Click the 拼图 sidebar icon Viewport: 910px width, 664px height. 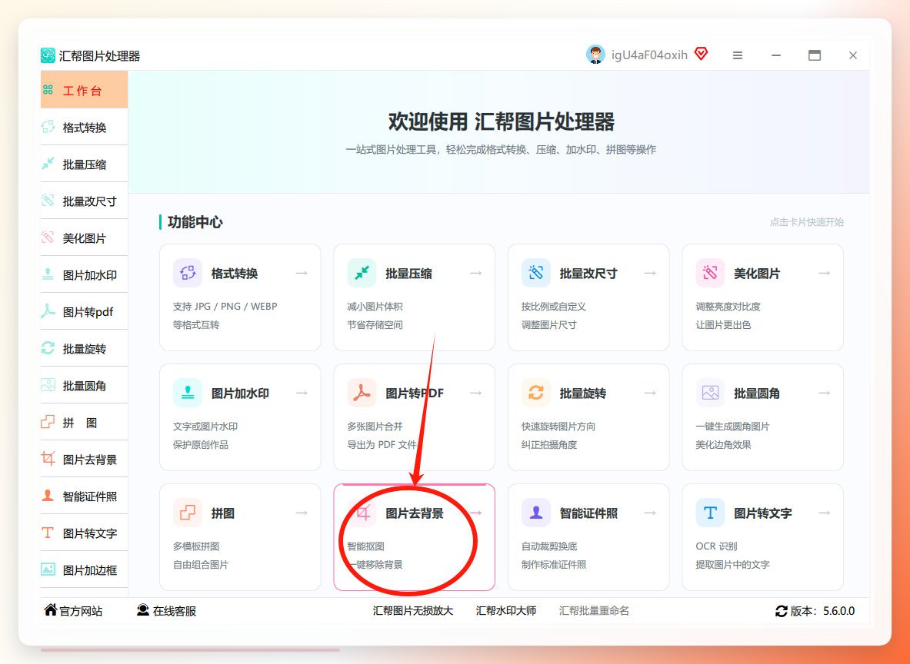click(48, 422)
